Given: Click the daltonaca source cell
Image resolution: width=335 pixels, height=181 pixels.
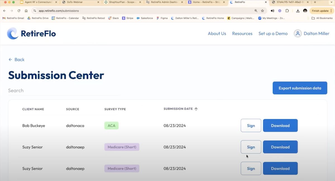Looking at the screenshot, I should (x=75, y=126).
